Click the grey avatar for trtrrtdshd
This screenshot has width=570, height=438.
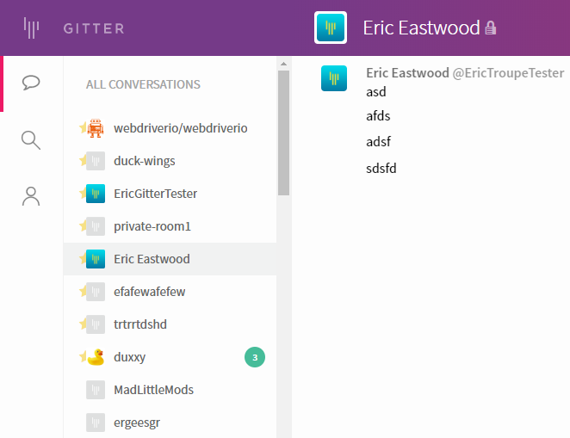click(96, 324)
